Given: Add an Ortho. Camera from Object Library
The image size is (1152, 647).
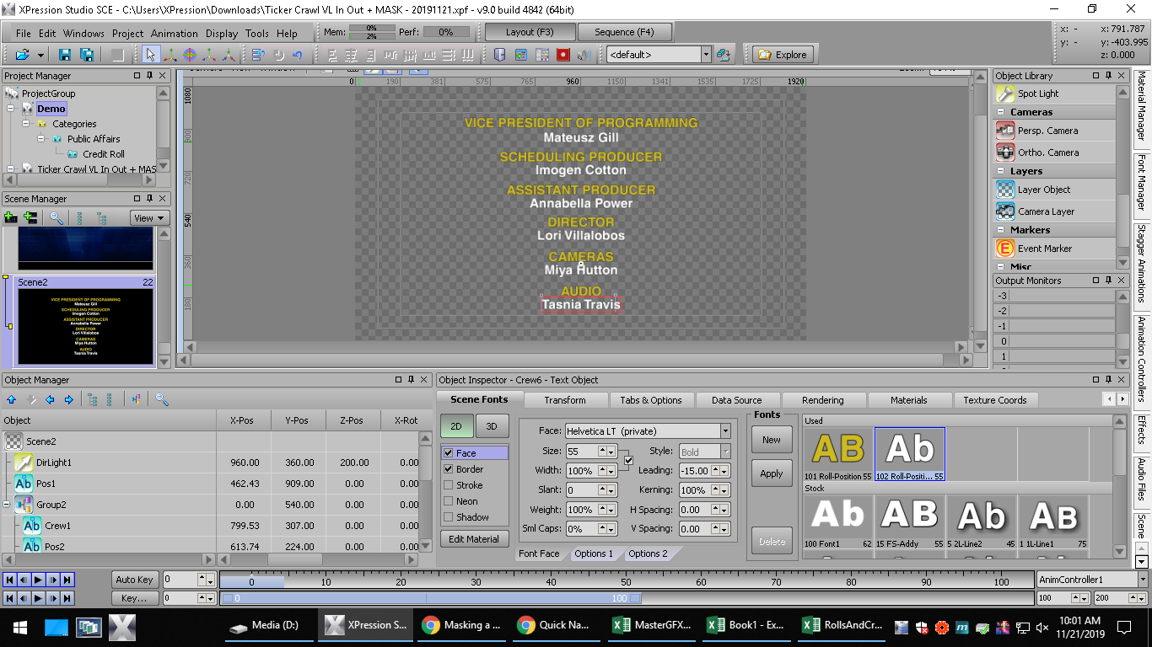Looking at the screenshot, I should click(x=1005, y=152).
